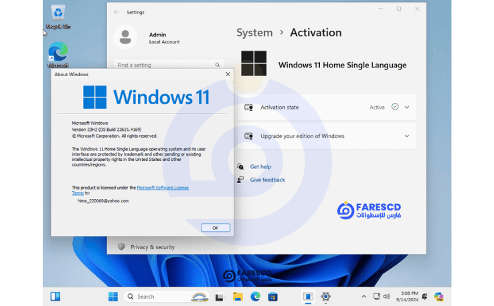Image resolution: width=494 pixels, height=306 pixels.
Task: Click the licensed email address text
Action: click(103, 201)
